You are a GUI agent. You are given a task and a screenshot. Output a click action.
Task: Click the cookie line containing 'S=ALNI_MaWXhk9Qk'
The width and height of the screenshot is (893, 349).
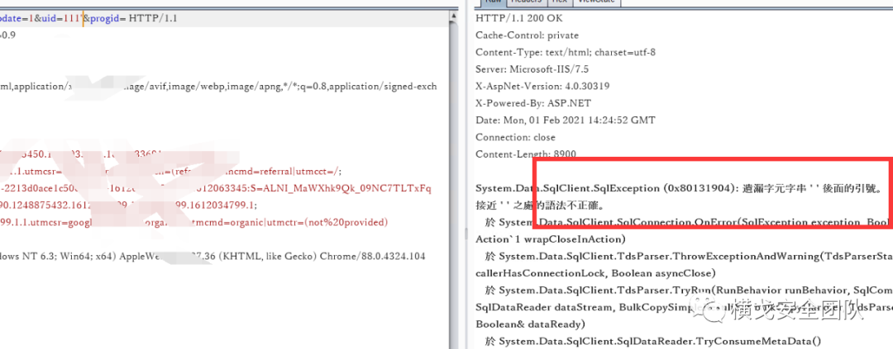pos(216,189)
